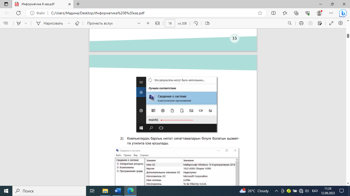The width and height of the screenshot is (350, 196).
Task: Open Browser essentials heart icon
Action: coord(308,13)
